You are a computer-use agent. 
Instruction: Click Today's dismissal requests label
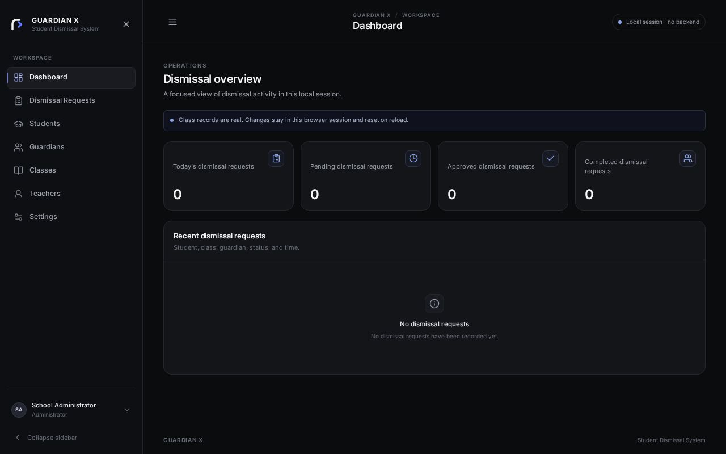click(213, 166)
